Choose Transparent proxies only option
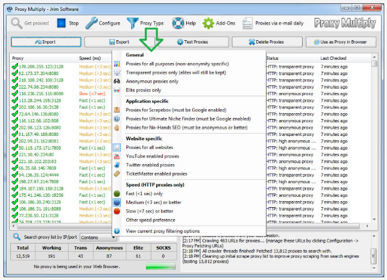Screen dimensions: 387x280 [x=176, y=73]
